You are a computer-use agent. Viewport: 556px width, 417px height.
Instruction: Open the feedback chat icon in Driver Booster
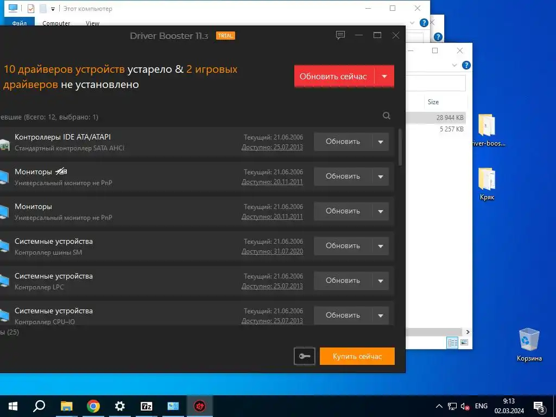[340, 35]
